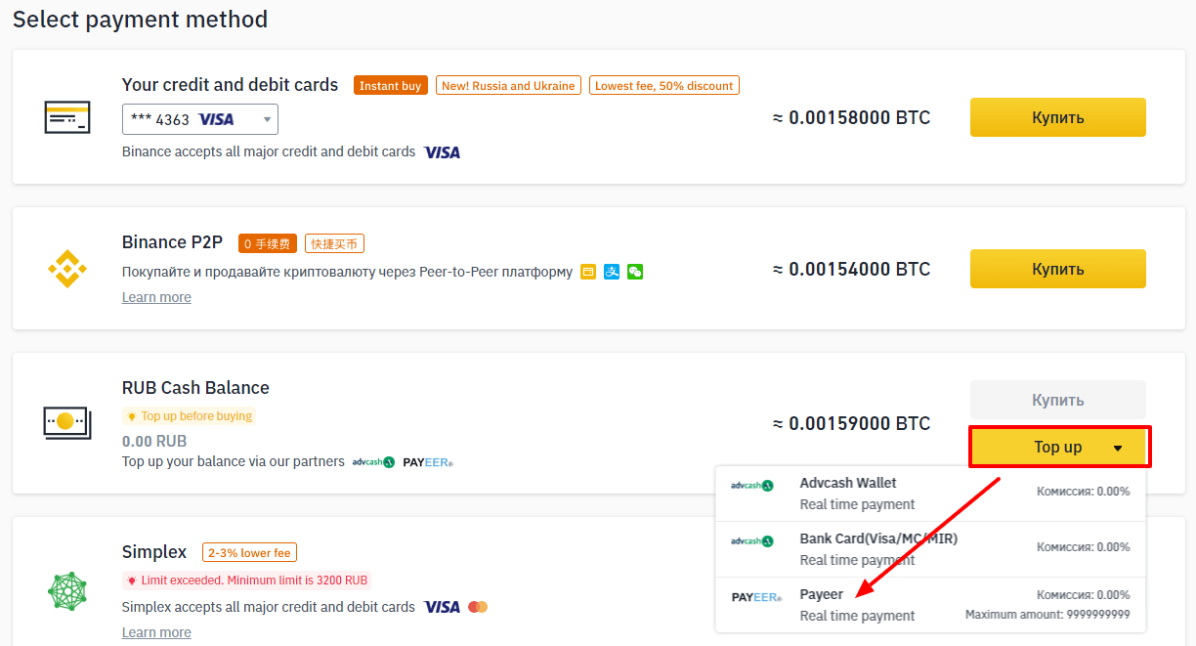The height and width of the screenshot is (646, 1196).
Task: Click the Simplex green network logo
Action: (x=67, y=590)
